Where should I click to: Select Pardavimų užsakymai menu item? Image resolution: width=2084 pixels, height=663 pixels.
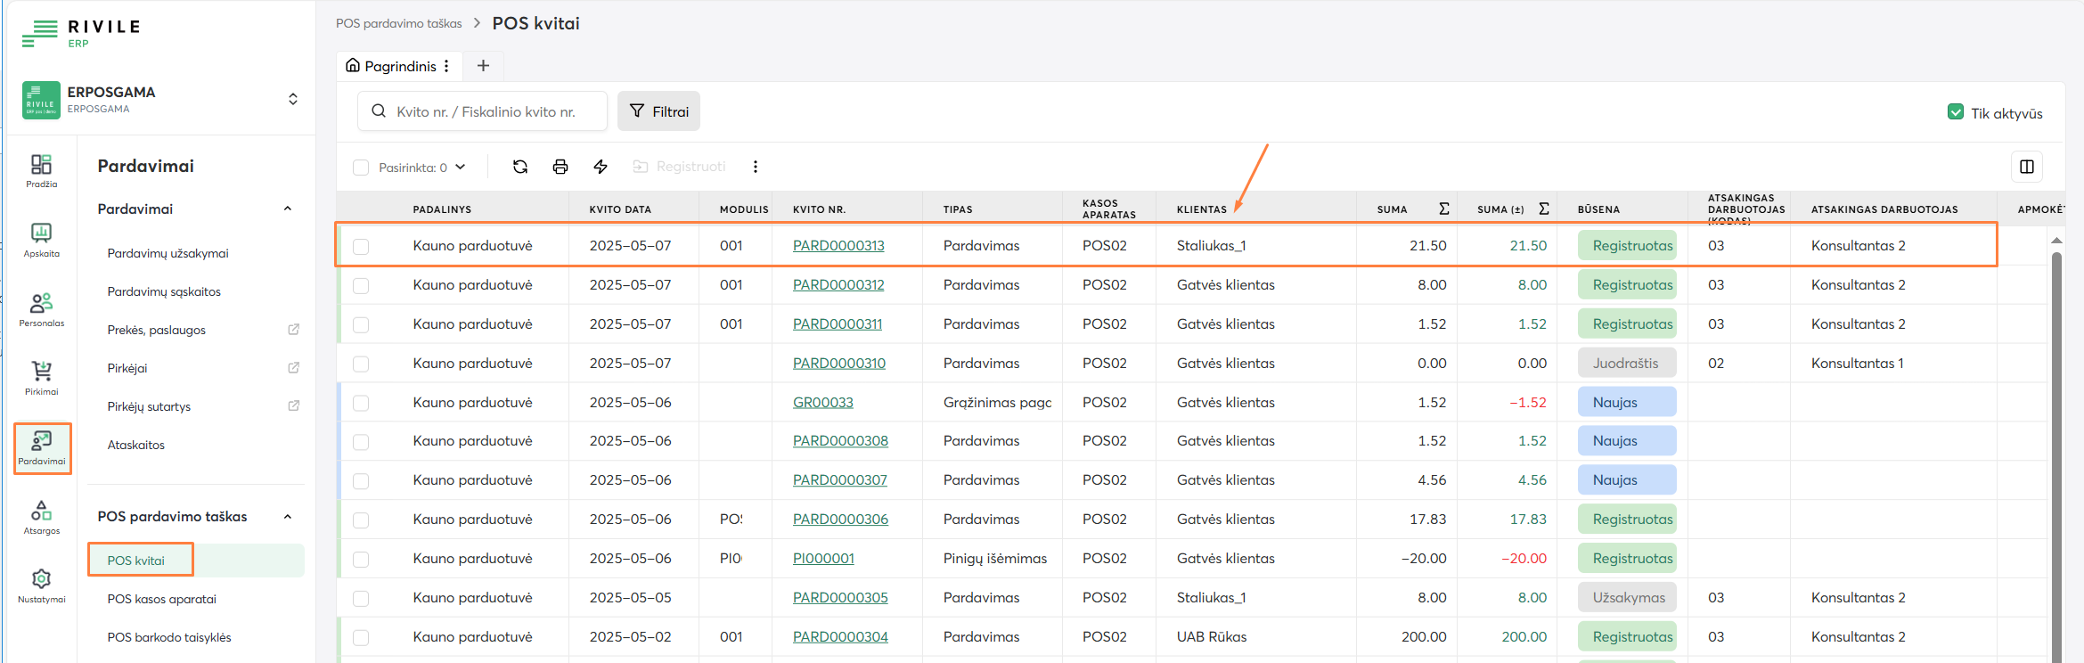pos(168,253)
